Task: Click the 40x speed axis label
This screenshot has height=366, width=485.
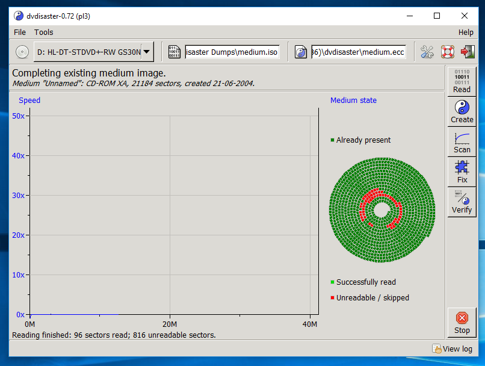Action: click(18, 156)
